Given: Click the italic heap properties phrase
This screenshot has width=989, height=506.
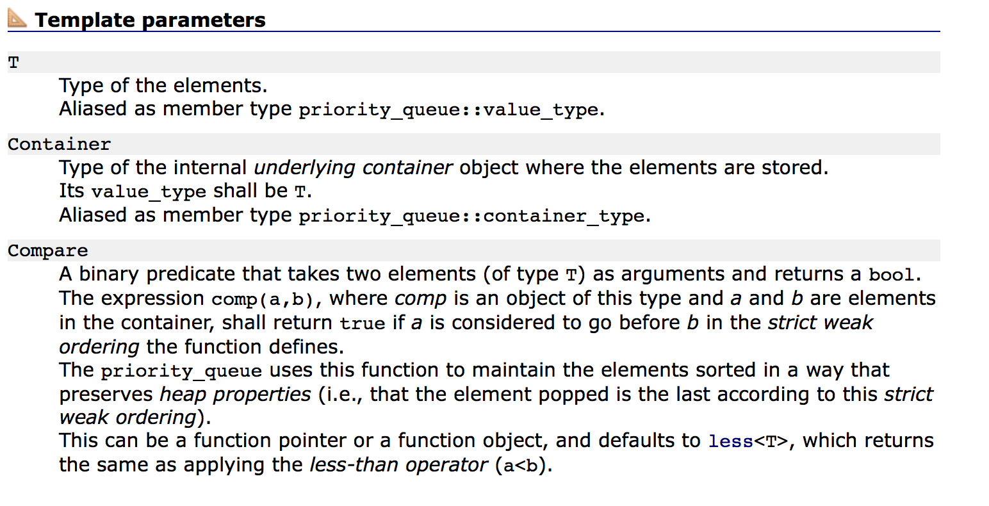Looking at the screenshot, I should coord(235,394).
